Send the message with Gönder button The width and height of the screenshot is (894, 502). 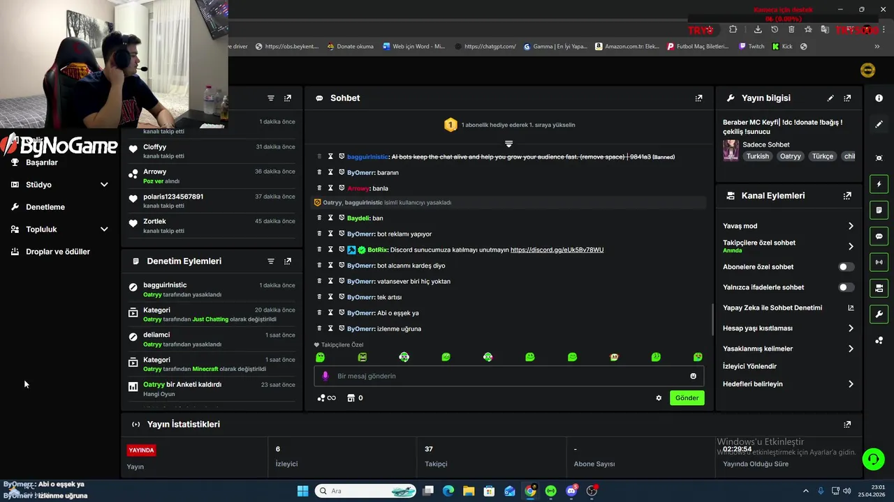pos(687,398)
